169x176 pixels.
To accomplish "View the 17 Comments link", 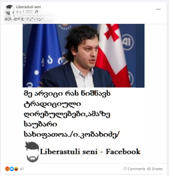I will 134,169.
